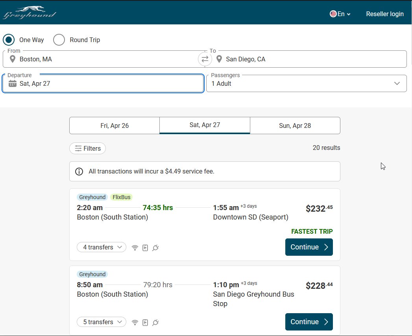Click the Departure calendar icon
This screenshot has height=336, width=412.
pyautogui.click(x=12, y=83)
